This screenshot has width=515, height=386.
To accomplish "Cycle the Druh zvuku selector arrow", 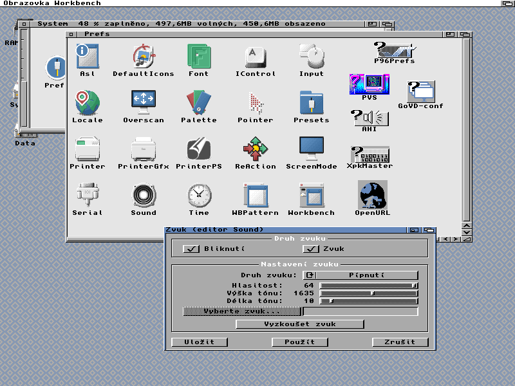I will (x=309, y=275).
